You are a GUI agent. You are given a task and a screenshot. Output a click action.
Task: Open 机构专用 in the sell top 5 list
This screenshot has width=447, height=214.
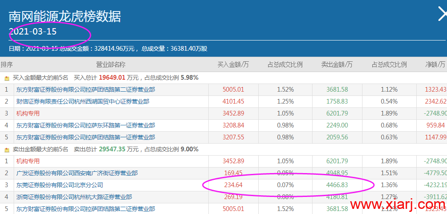(28, 162)
